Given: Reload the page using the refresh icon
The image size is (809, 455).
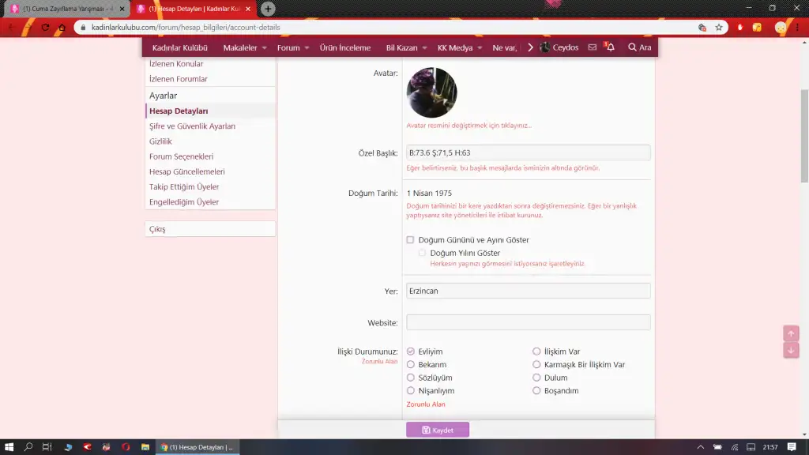Looking at the screenshot, I should (45, 27).
